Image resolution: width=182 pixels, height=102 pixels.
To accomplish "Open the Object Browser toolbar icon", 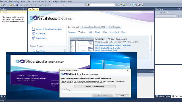I will [x=127, y=5].
